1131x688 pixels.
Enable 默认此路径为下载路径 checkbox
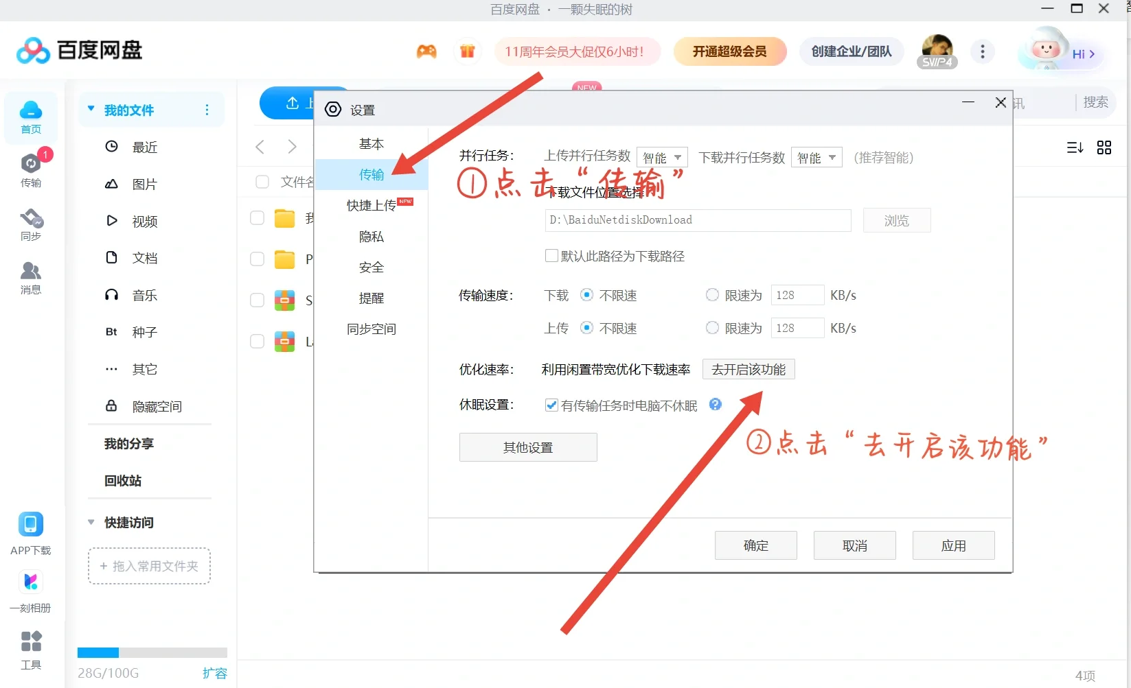coord(551,255)
